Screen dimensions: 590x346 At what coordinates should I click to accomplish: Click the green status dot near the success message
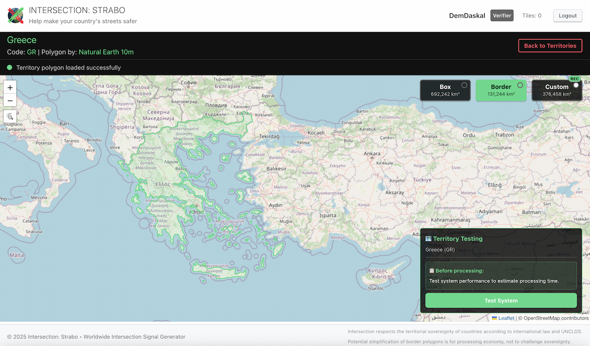[9, 68]
